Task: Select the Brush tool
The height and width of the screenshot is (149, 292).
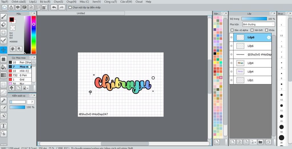Action: pos(3,17)
